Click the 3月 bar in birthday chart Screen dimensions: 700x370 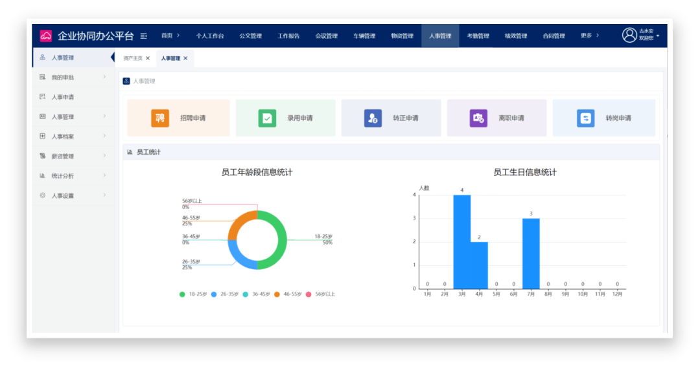(x=462, y=242)
